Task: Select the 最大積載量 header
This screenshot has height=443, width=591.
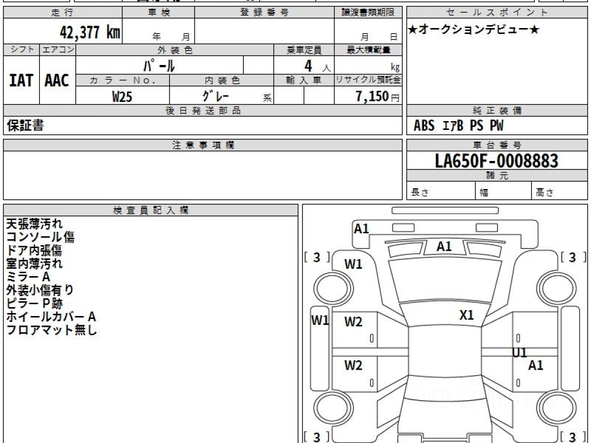Action: [x=368, y=50]
